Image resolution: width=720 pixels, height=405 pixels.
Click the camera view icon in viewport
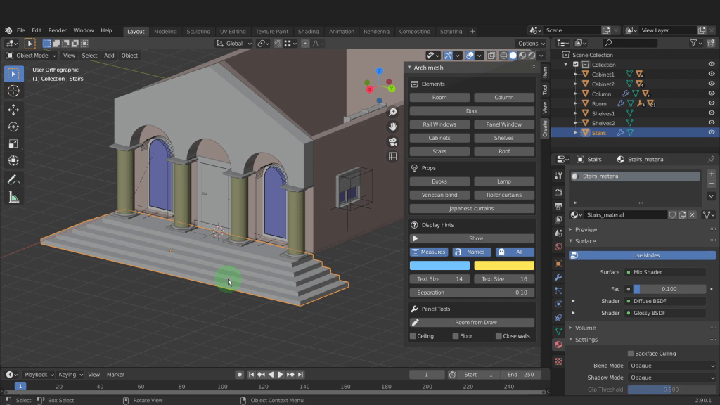click(392, 141)
